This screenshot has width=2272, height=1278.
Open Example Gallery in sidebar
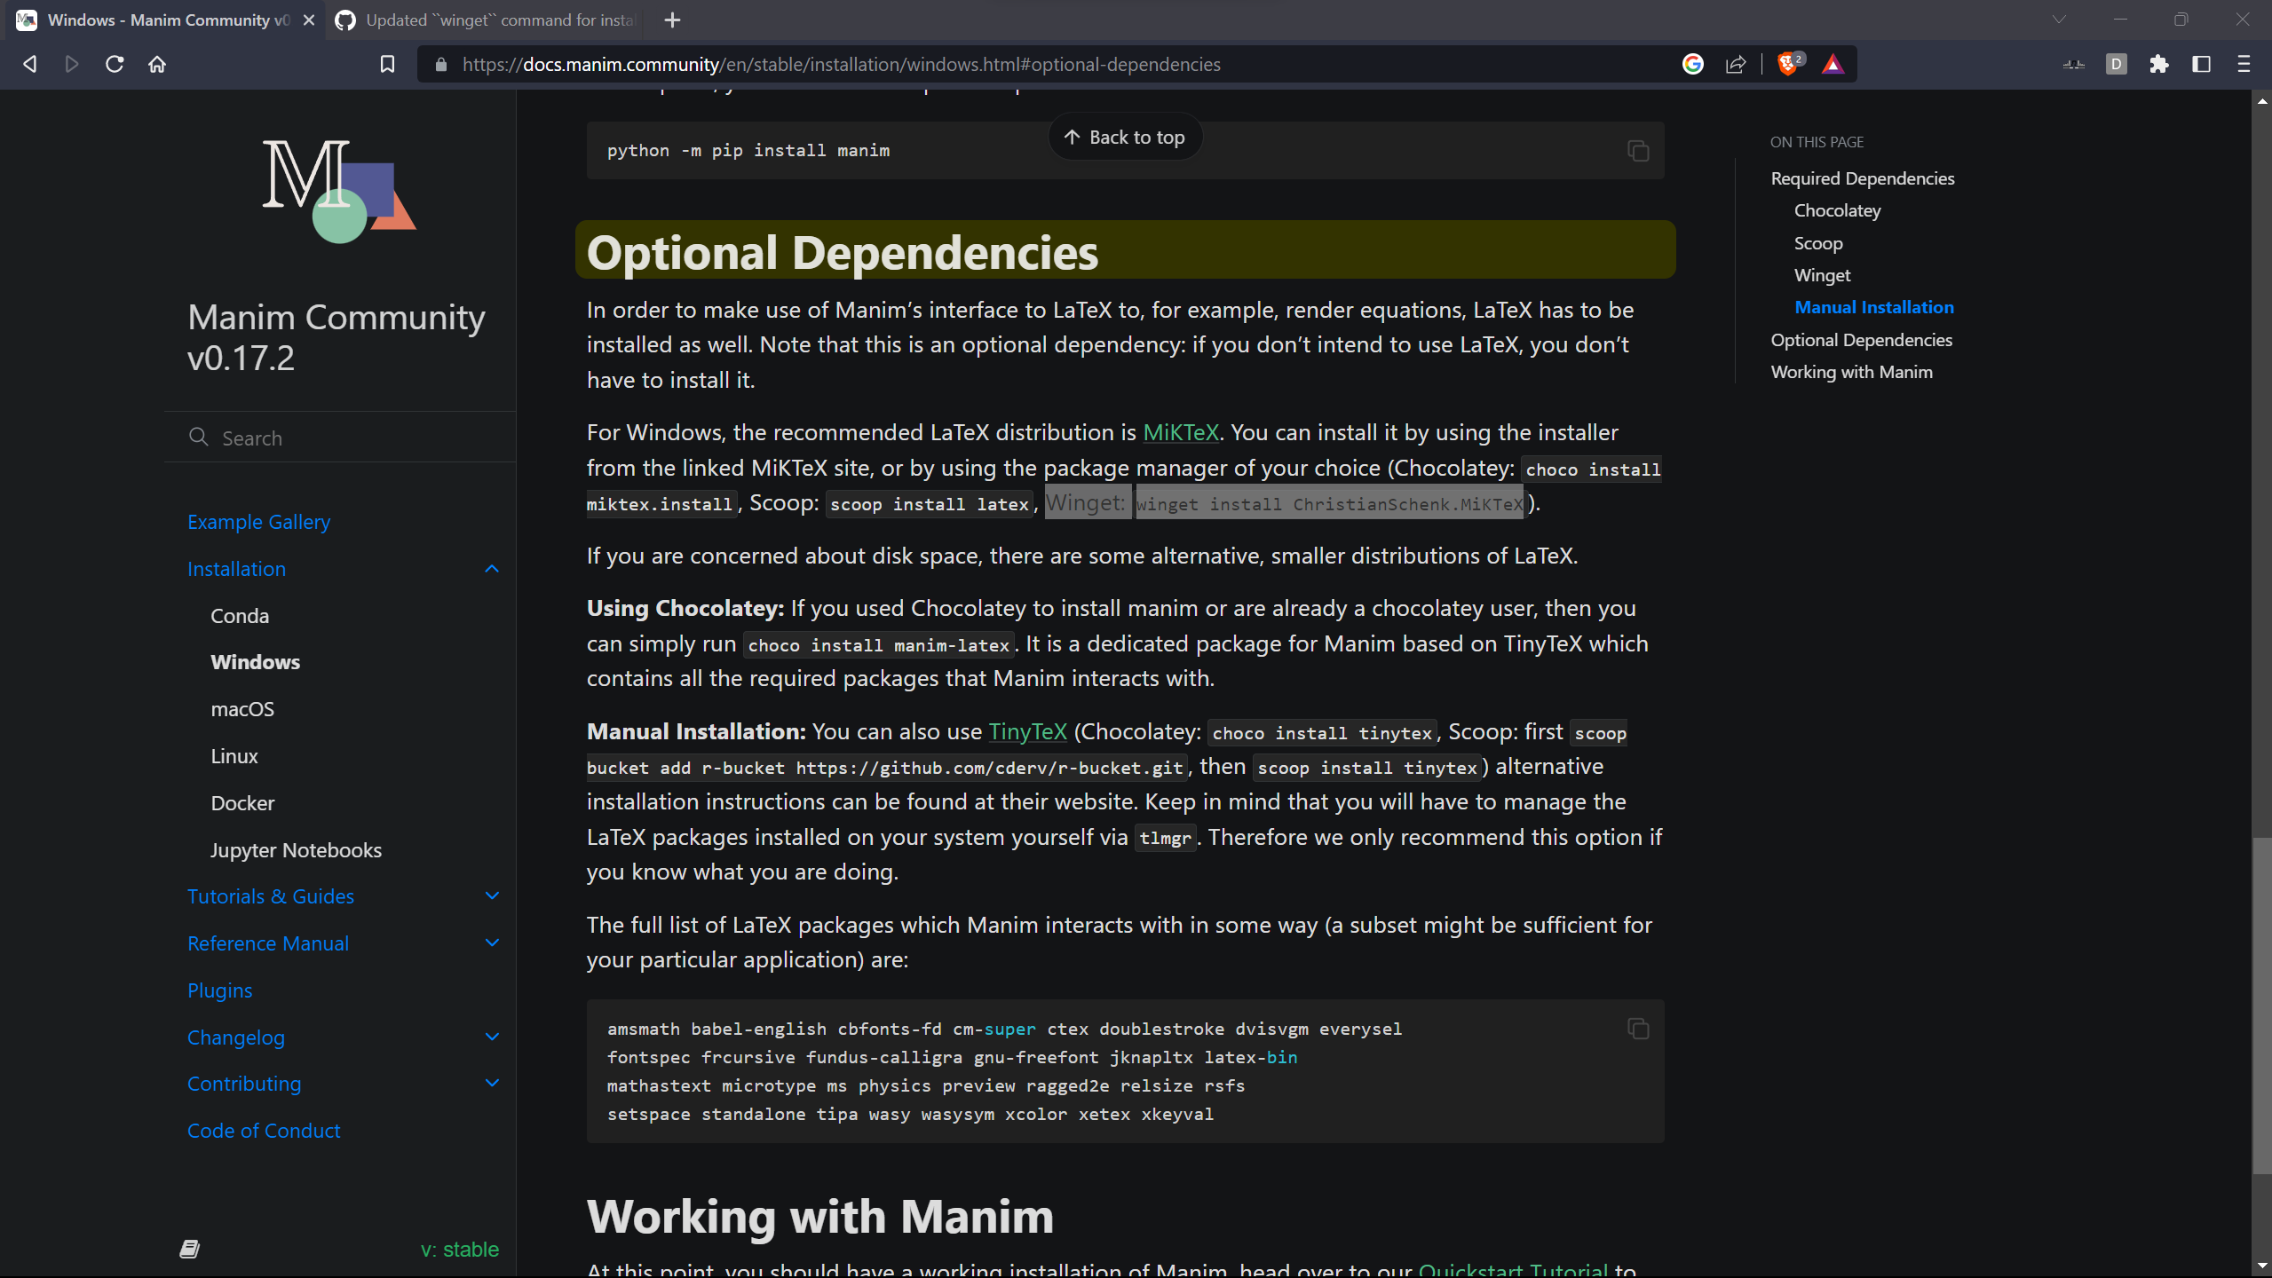pyautogui.click(x=258, y=522)
